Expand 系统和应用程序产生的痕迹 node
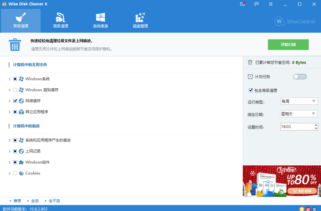Viewport: 321px width, 211px height. pyautogui.click(x=9, y=140)
